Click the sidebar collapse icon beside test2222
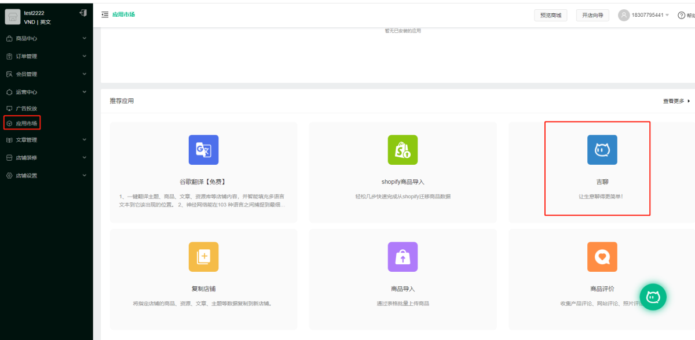 [83, 13]
